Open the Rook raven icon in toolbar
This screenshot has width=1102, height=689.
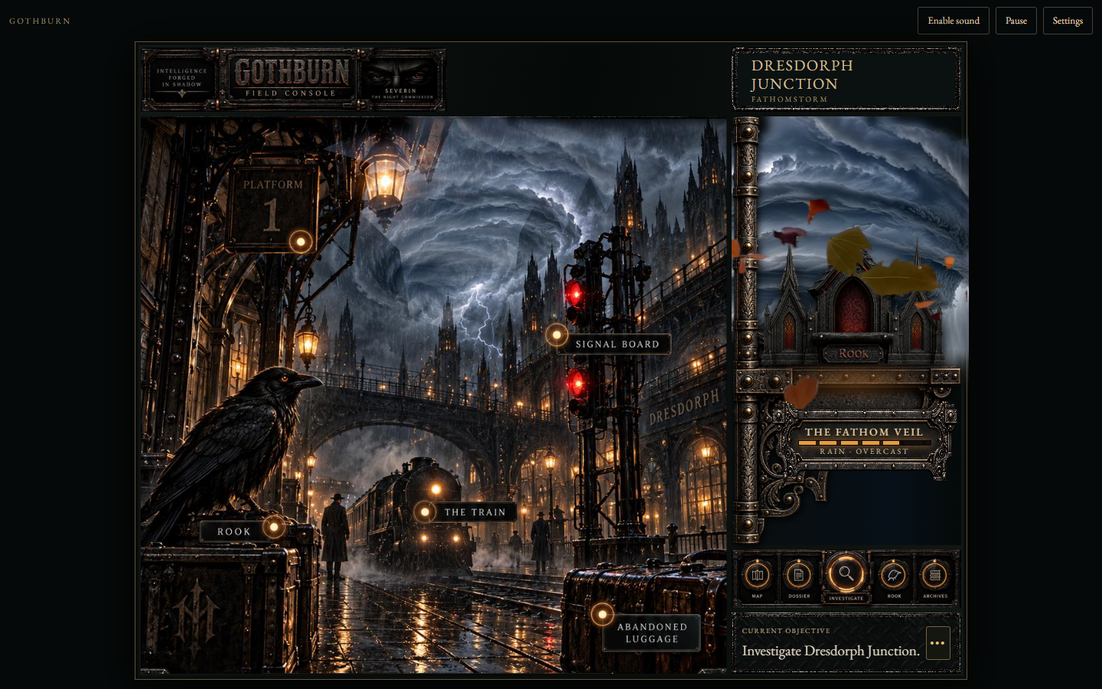[894, 576]
